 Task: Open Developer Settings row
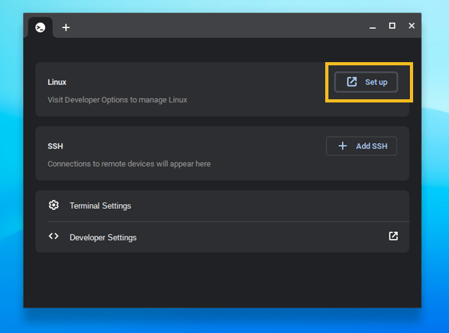click(222, 237)
